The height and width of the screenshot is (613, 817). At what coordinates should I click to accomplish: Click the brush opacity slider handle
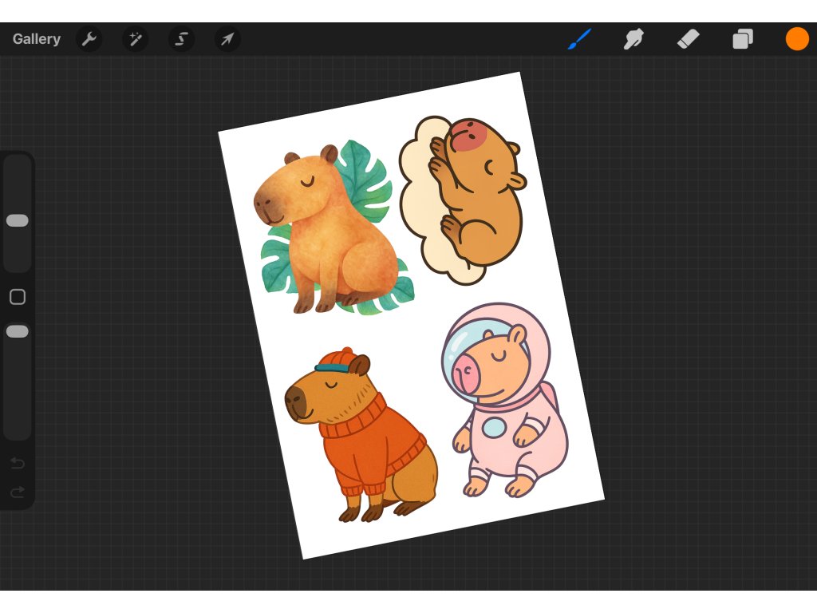(x=18, y=331)
